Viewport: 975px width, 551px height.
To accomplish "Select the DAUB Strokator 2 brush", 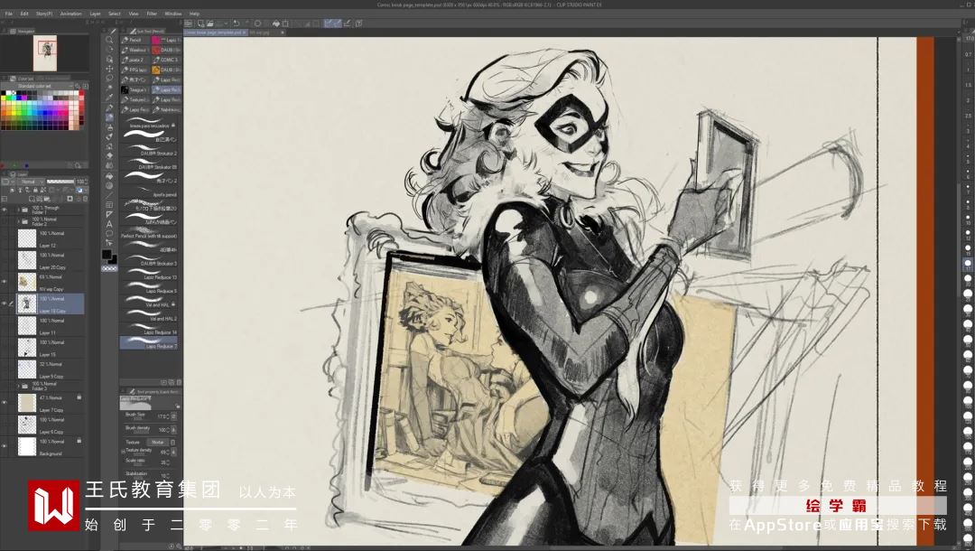I will tap(151, 152).
